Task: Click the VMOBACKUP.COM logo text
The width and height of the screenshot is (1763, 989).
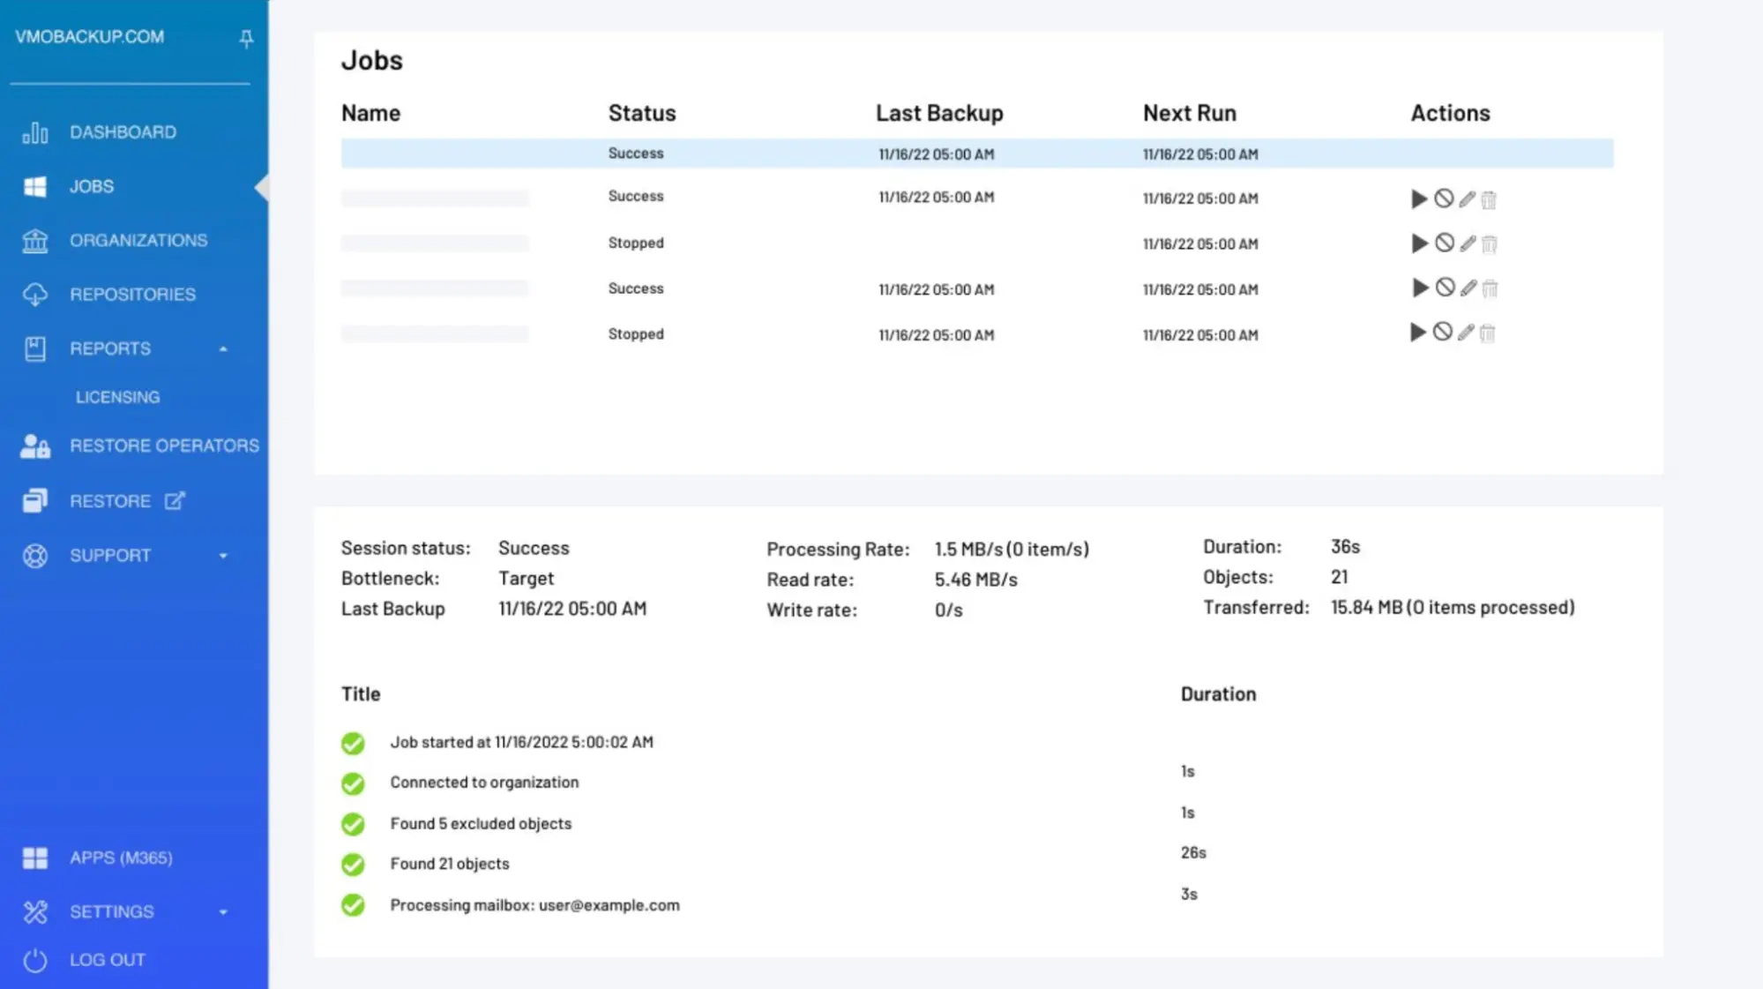Action: pyautogui.click(x=89, y=37)
